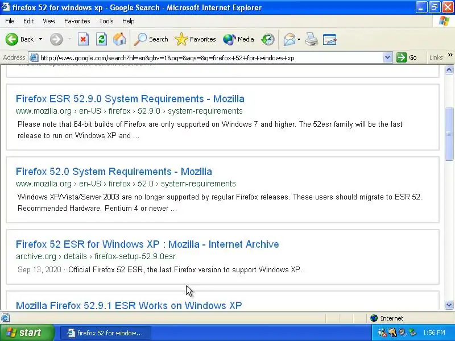Click the fourth green-arrow system tray icon

point(412,332)
